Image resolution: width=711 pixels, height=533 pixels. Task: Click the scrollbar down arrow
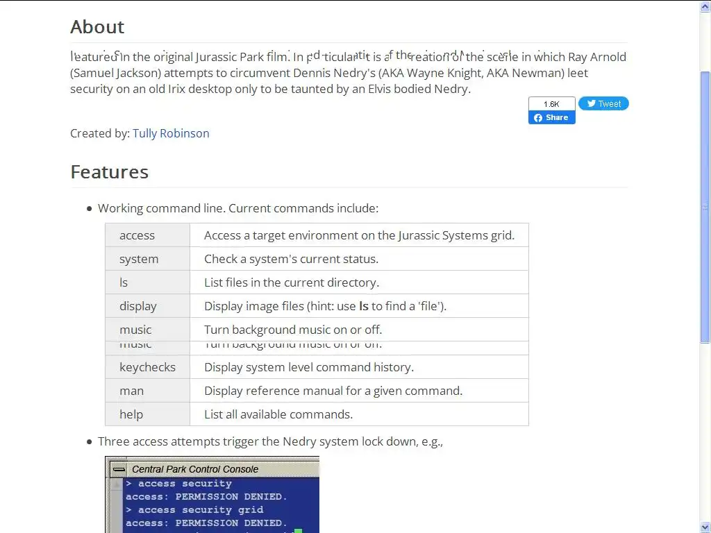point(705,527)
